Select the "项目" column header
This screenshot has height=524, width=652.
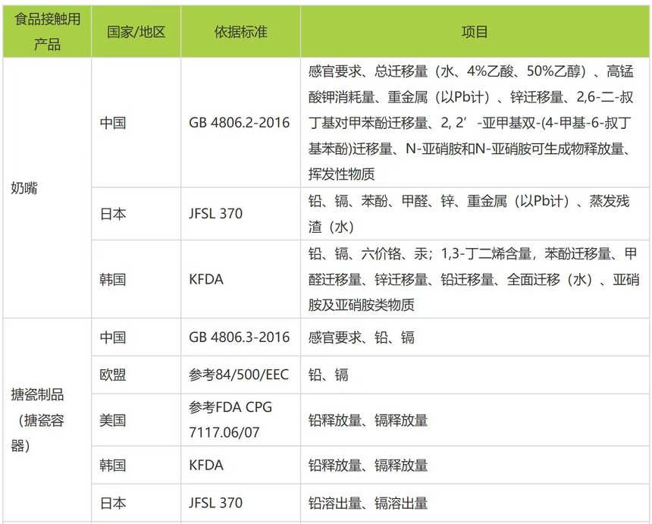(475, 33)
